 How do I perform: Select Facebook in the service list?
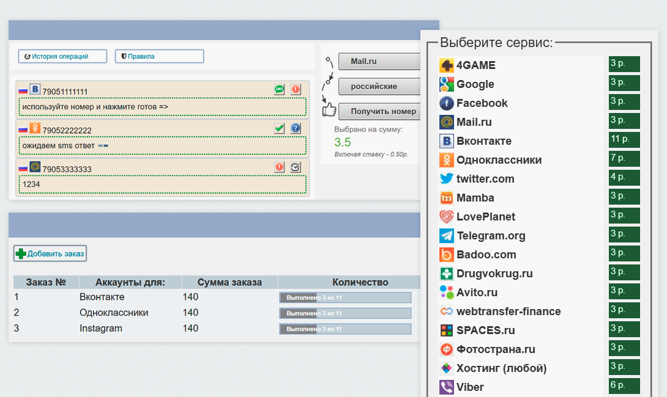tap(482, 103)
